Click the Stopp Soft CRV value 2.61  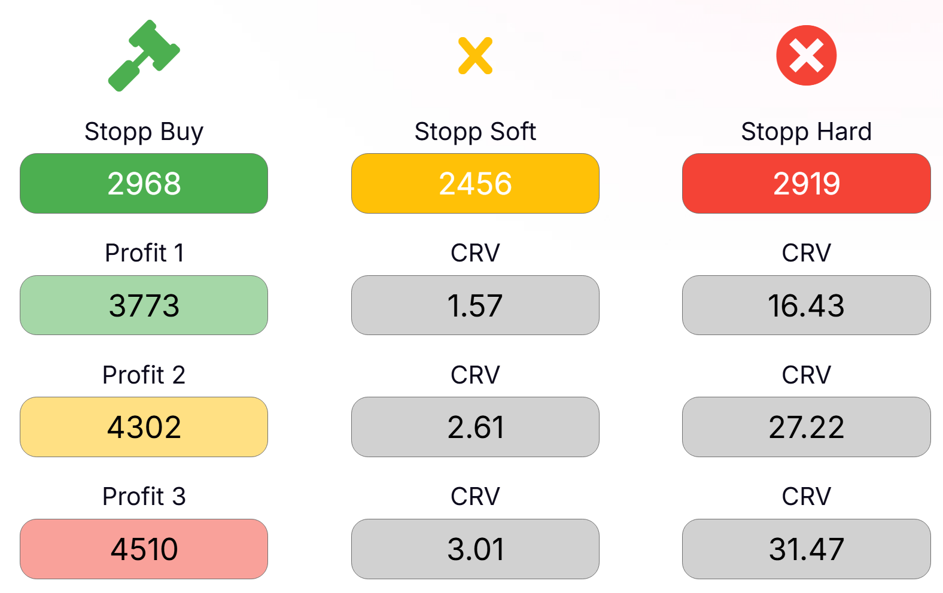pyautogui.click(x=475, y=427)
